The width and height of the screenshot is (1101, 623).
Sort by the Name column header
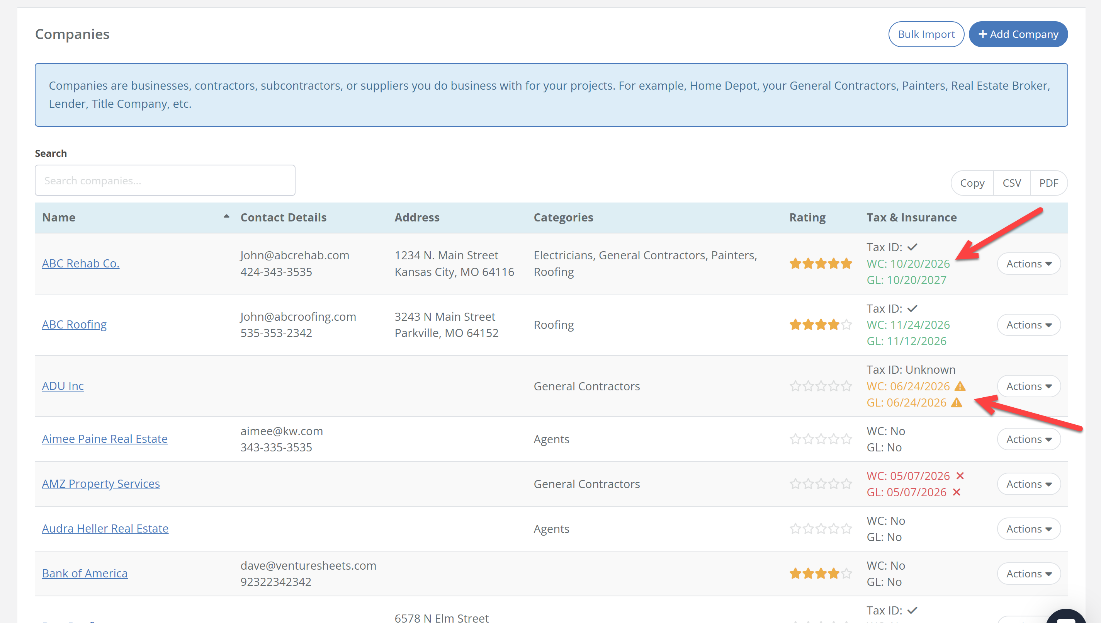point(59,217)
